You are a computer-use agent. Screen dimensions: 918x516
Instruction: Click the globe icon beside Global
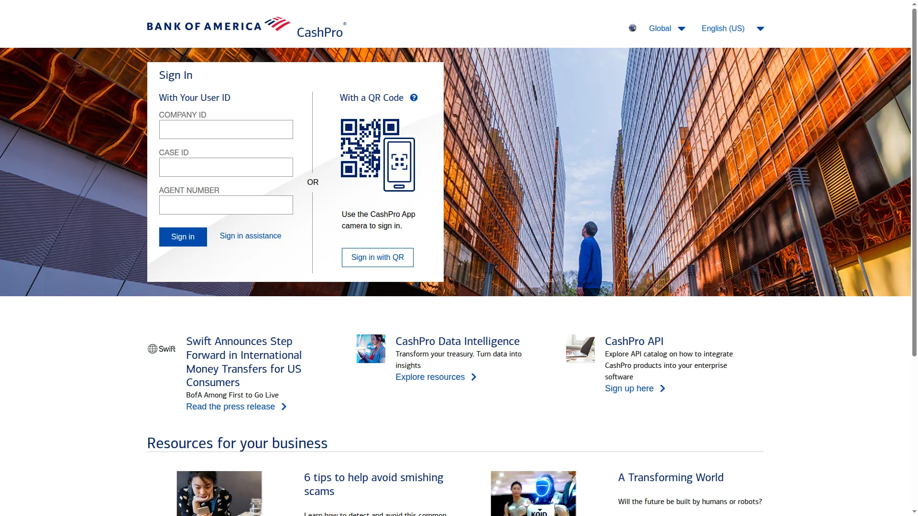click(x=633, y=28)
